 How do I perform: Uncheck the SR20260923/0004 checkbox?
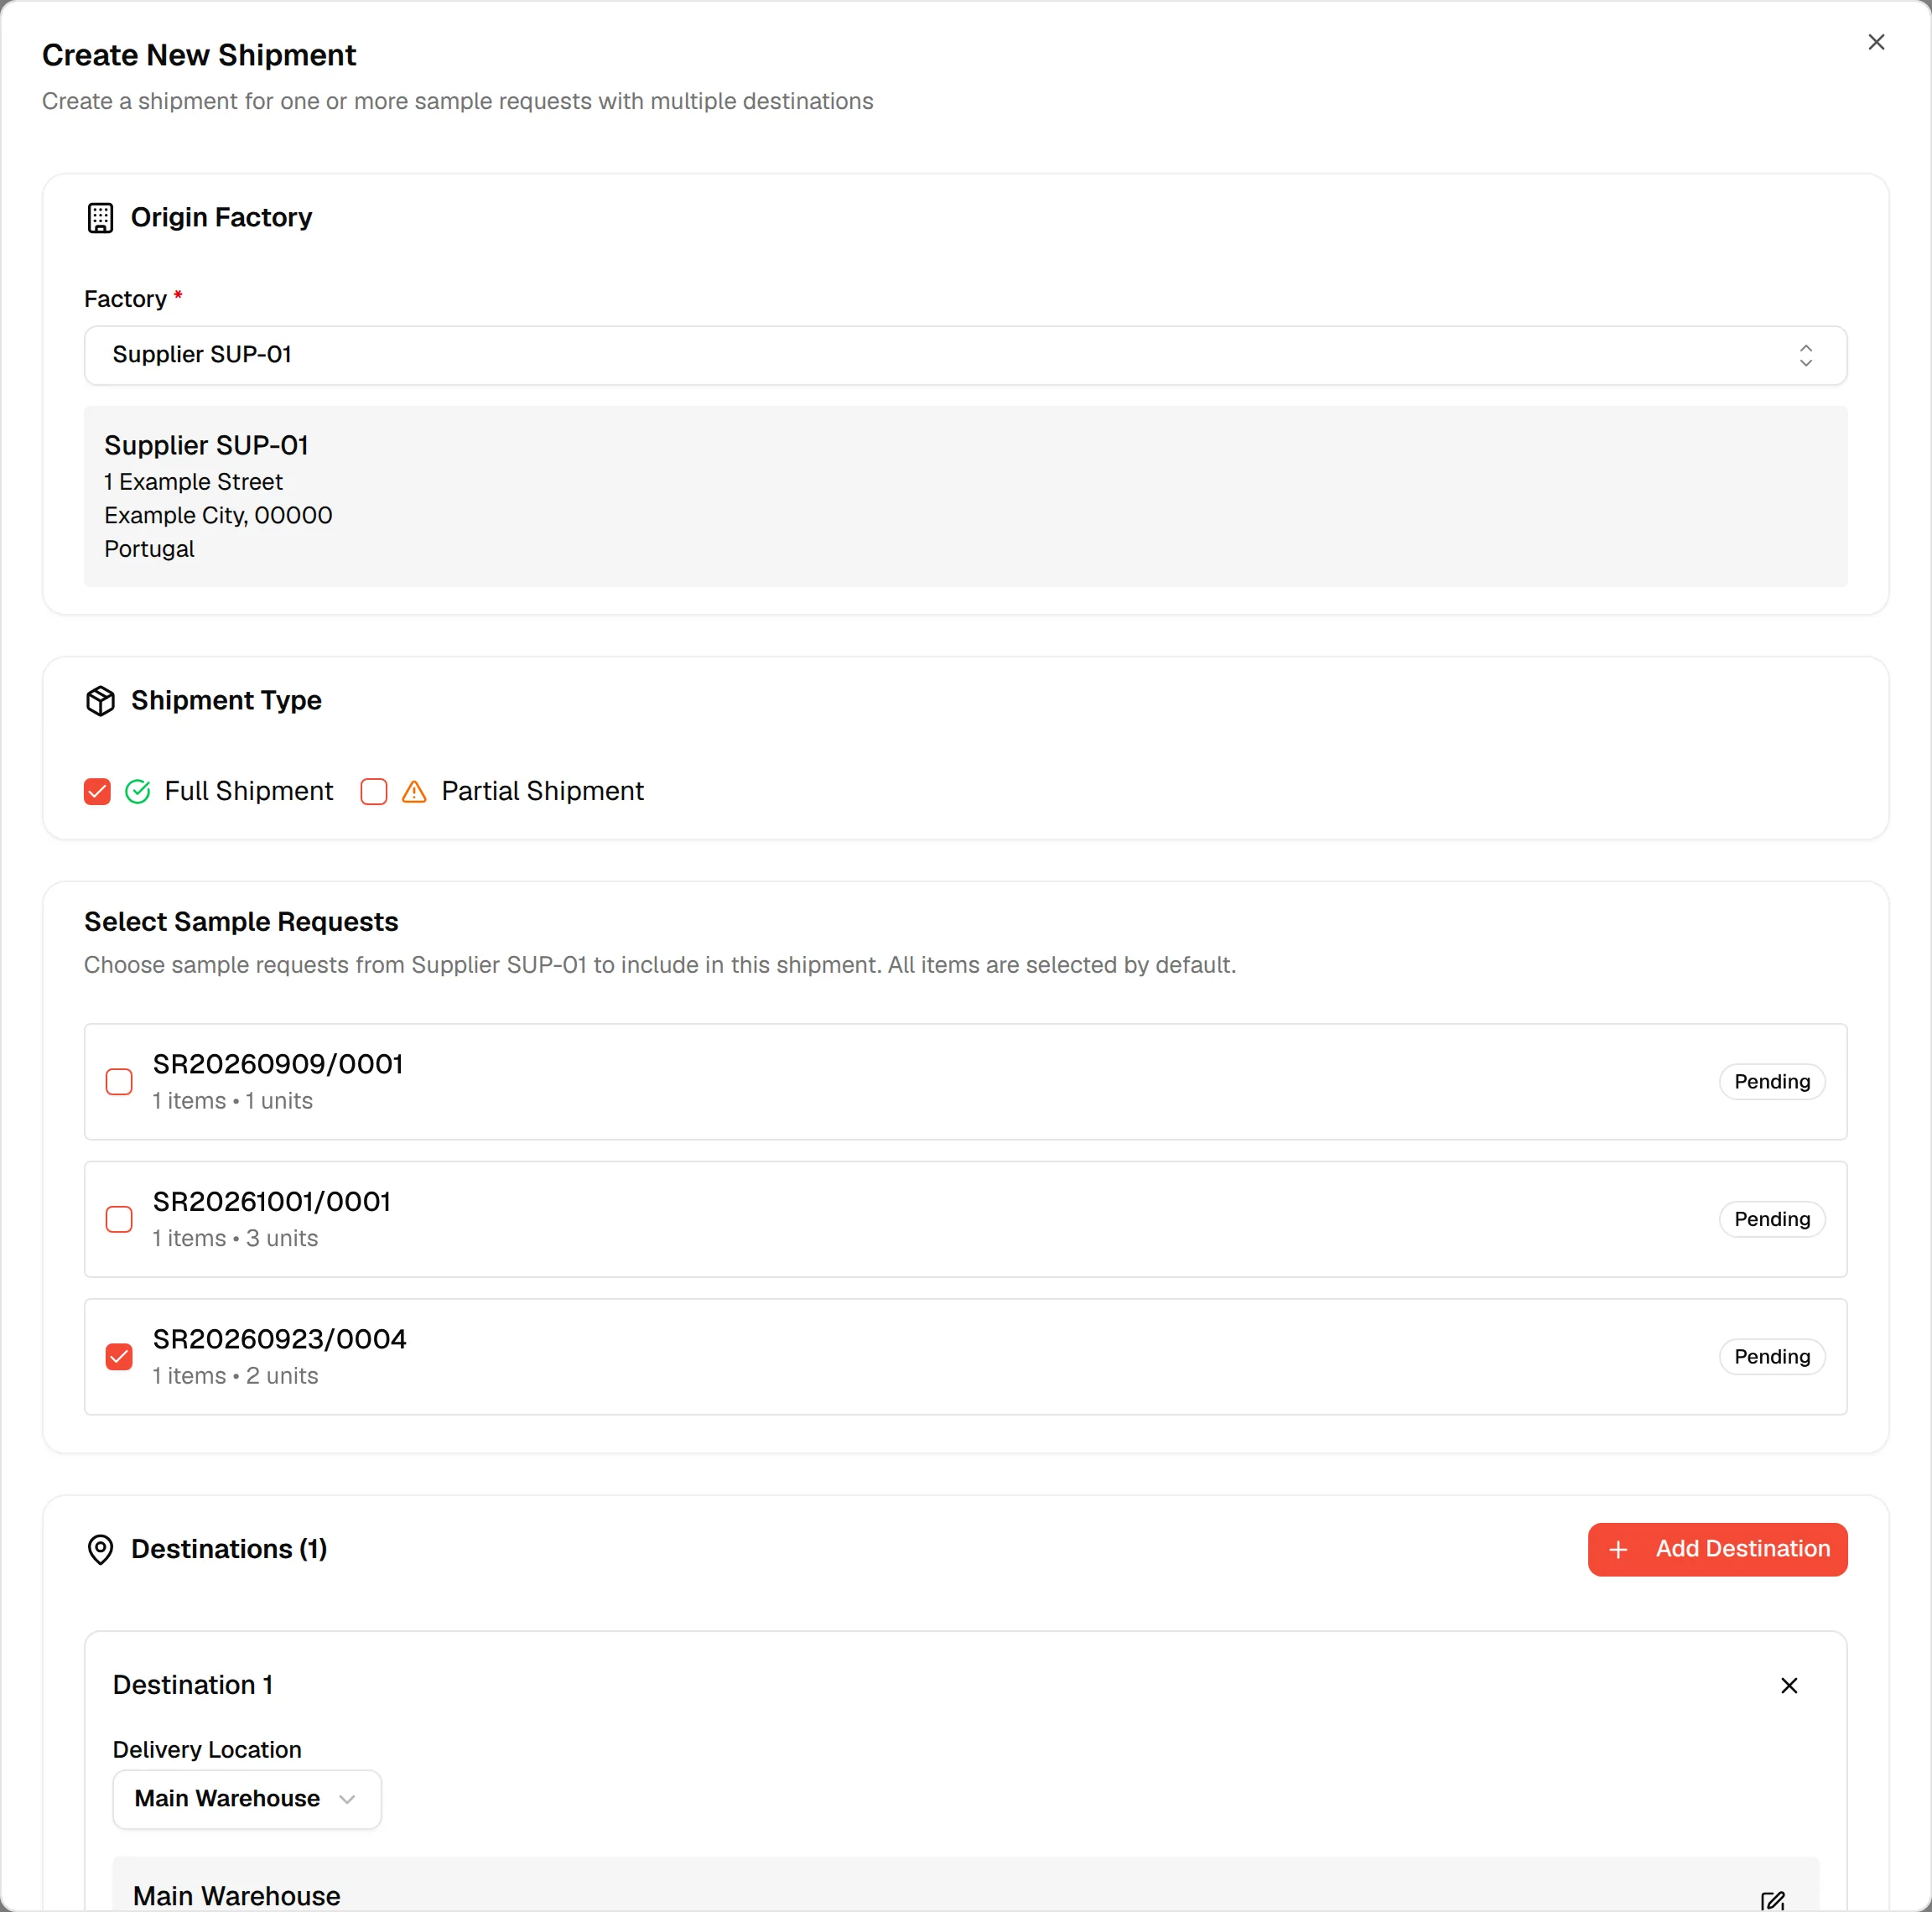119,1357
